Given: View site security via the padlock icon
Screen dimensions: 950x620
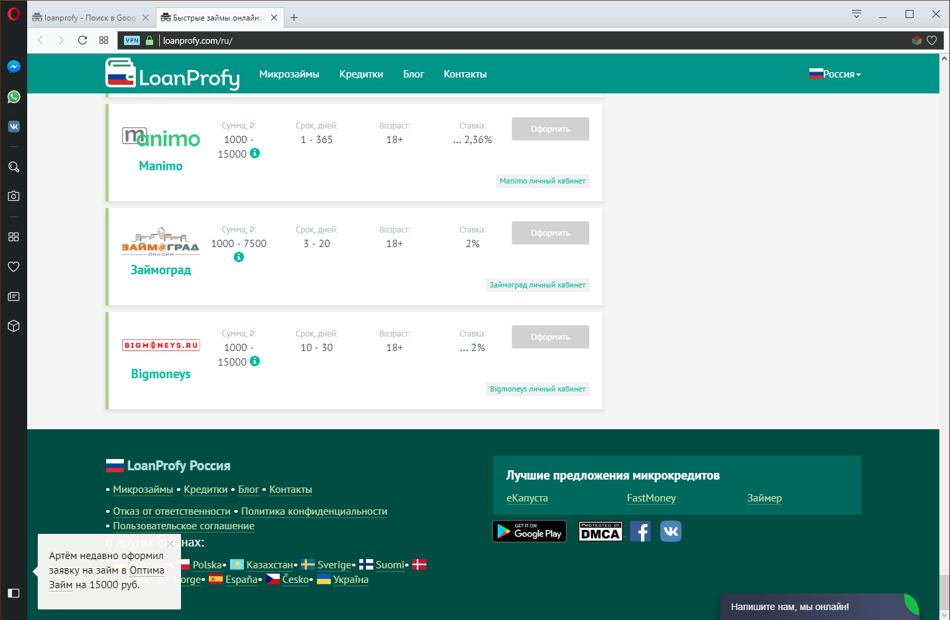Looking at the screenshot, I should (x=150, y=40).
